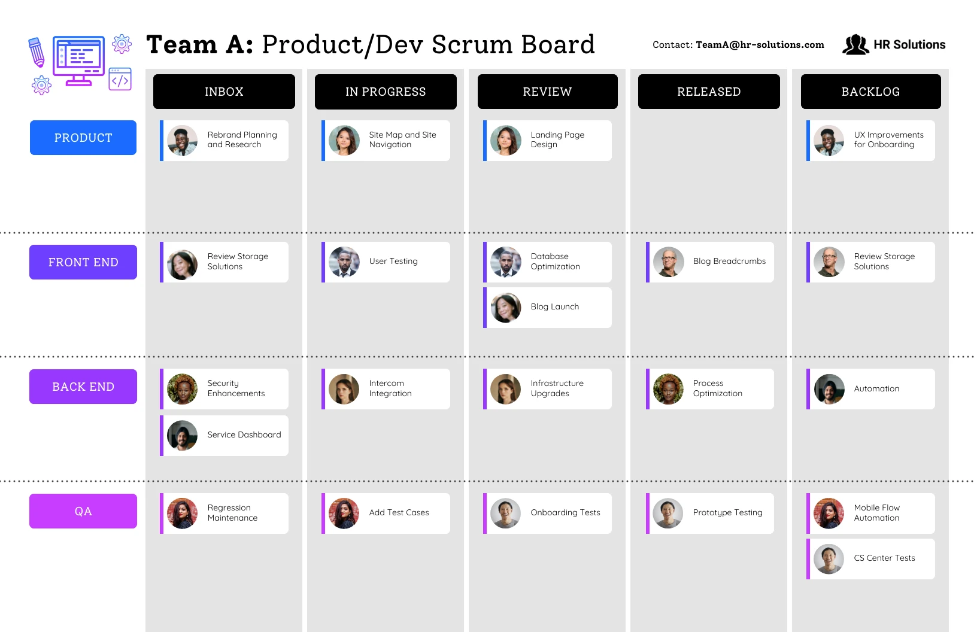Viewport: 977px width, 632px height.
Task: Open the Landing Page Design card
Action: point(547,140)
